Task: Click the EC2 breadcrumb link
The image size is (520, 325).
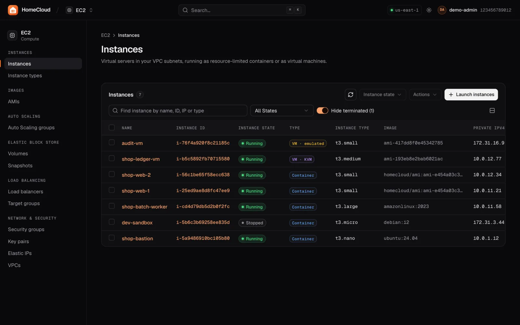Action: coord(106,35)
